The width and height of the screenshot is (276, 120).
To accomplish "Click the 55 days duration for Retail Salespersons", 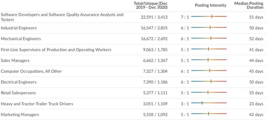I will (256, 93).
